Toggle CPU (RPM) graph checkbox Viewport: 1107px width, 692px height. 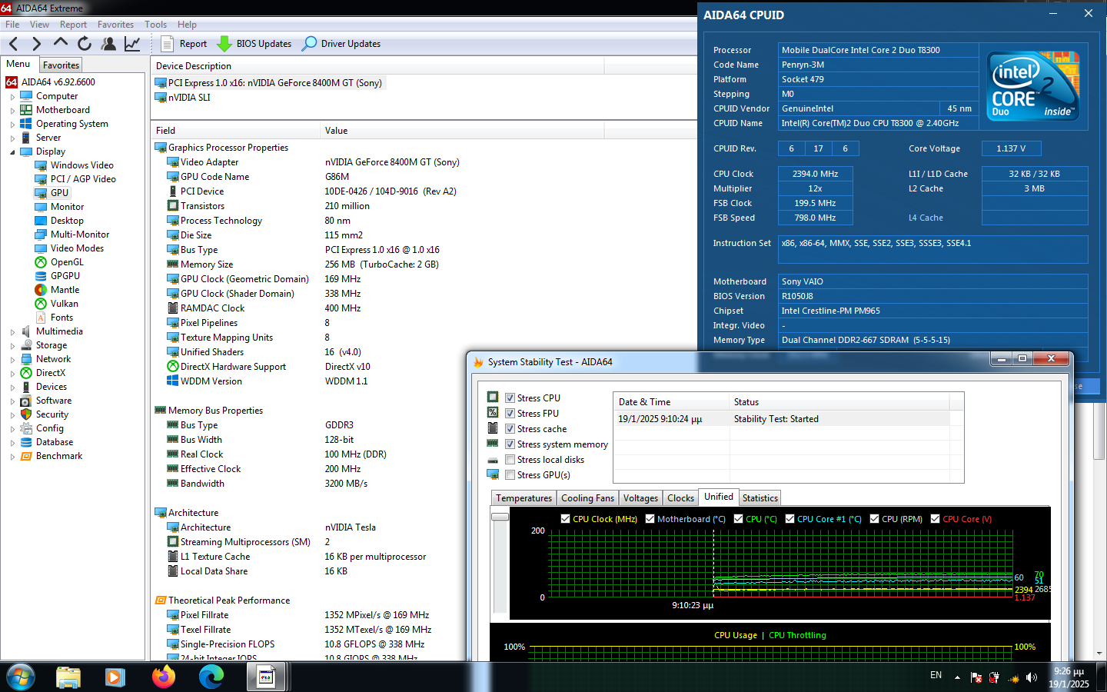point(874,519)
